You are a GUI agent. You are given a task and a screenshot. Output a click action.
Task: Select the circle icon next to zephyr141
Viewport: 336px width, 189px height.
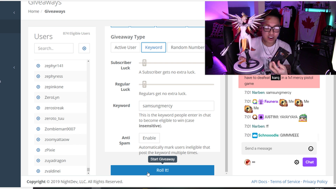coord(38,66)
